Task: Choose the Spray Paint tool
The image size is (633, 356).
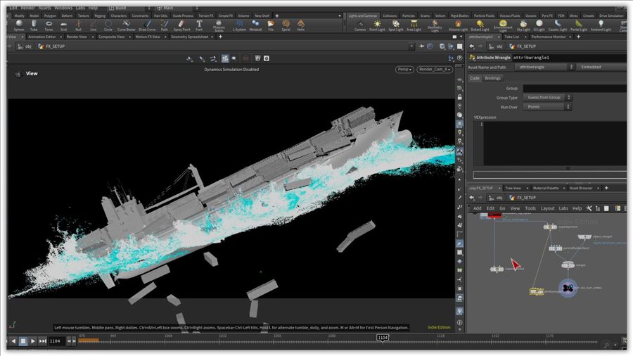Action: coord(182,25)
